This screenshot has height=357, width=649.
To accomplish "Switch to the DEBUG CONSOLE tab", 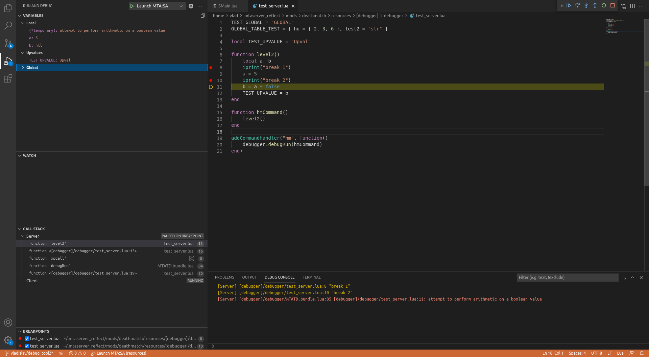I will coord(280,277).
